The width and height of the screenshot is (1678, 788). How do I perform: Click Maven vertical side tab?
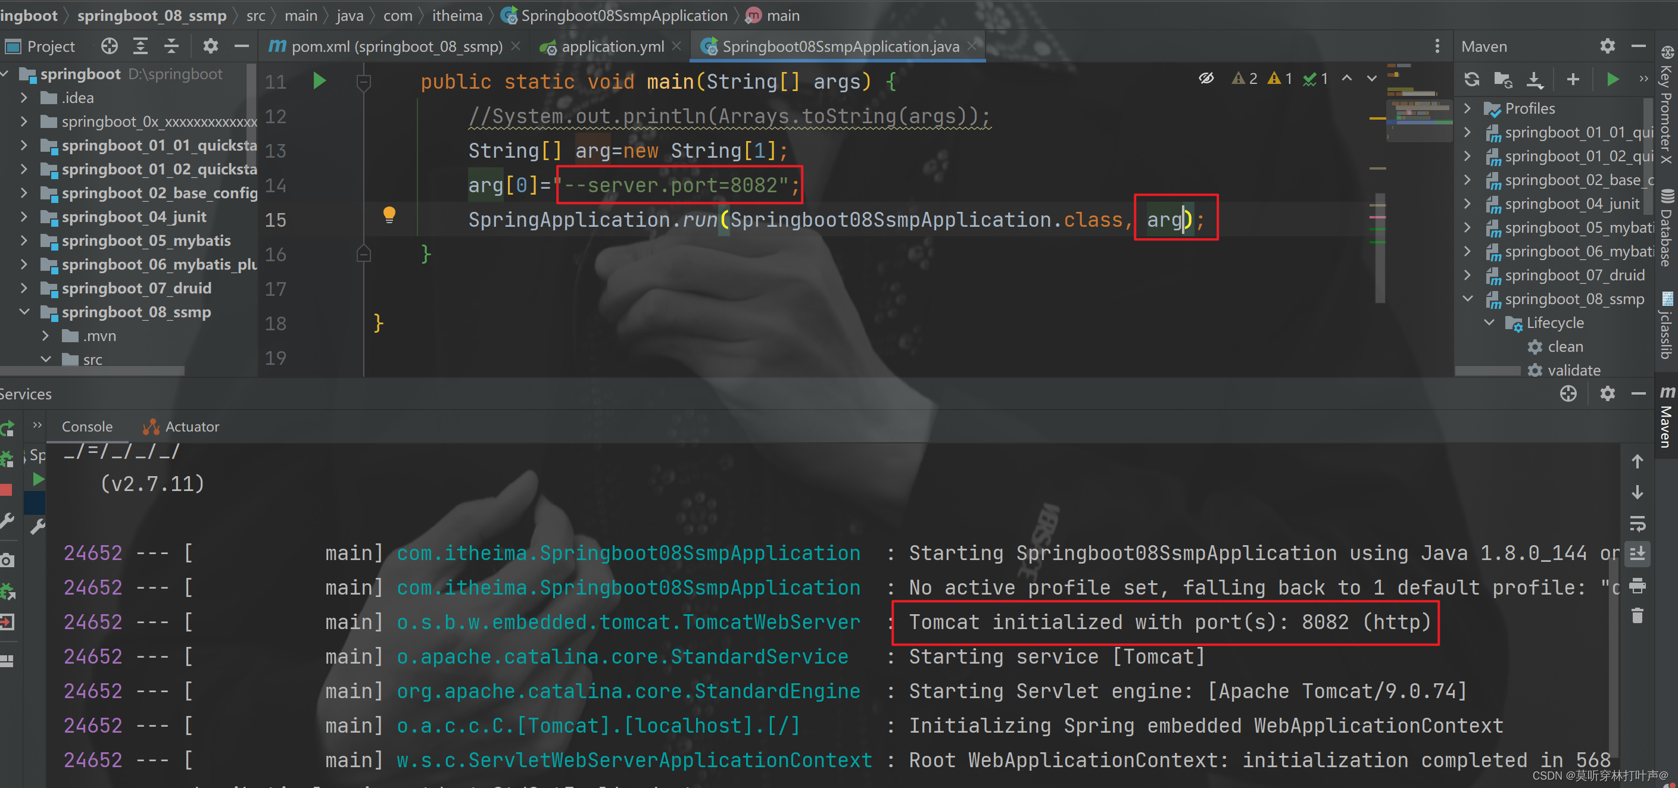coord(1666,417)
